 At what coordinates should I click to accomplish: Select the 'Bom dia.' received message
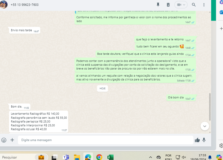point(20,107)
